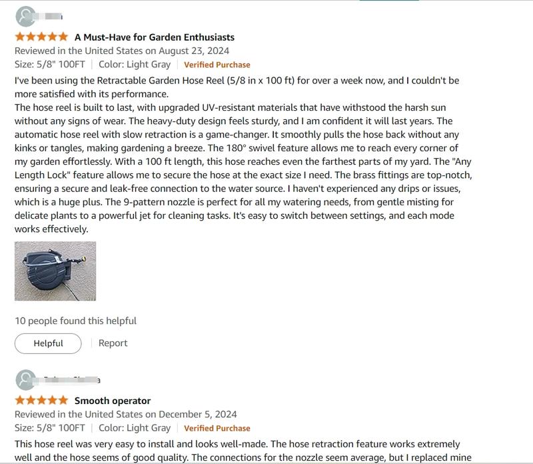The height and width of the screenshot is (464, 533).
Task: Click the Report link
Action: 113,343
